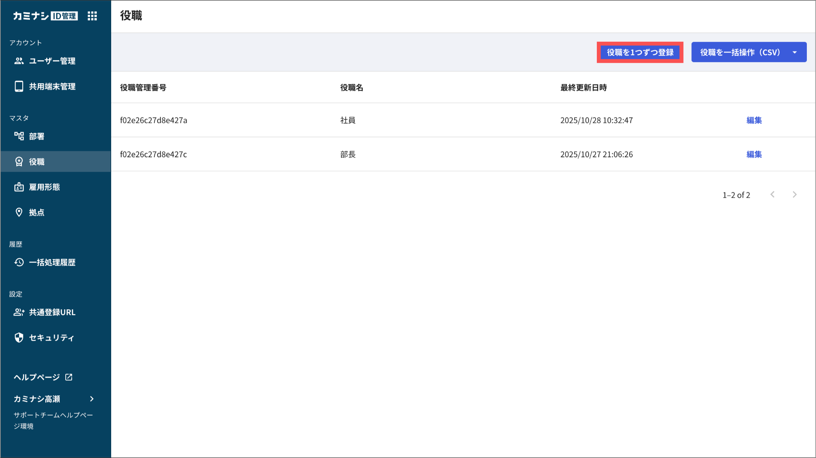816x458 pixels.
Task: Click the 共通登録URL add-person icon
Action: pos(19,312)
